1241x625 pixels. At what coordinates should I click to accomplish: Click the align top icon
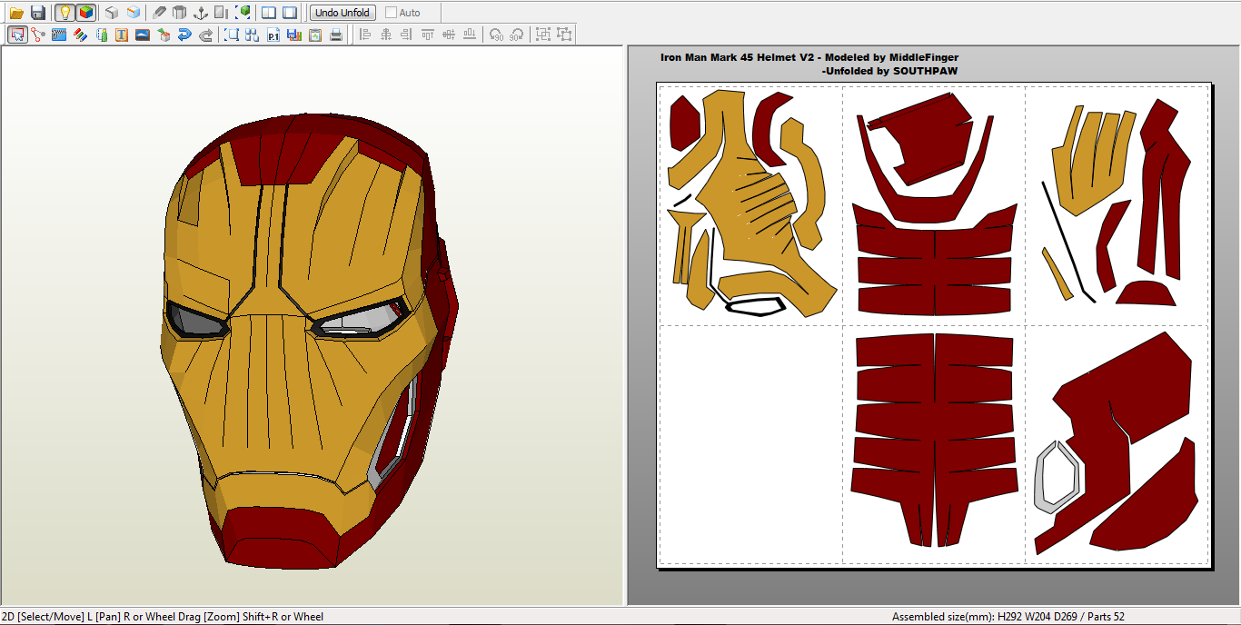coord(428,35)
